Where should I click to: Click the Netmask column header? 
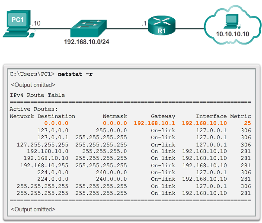pos(115,116)
